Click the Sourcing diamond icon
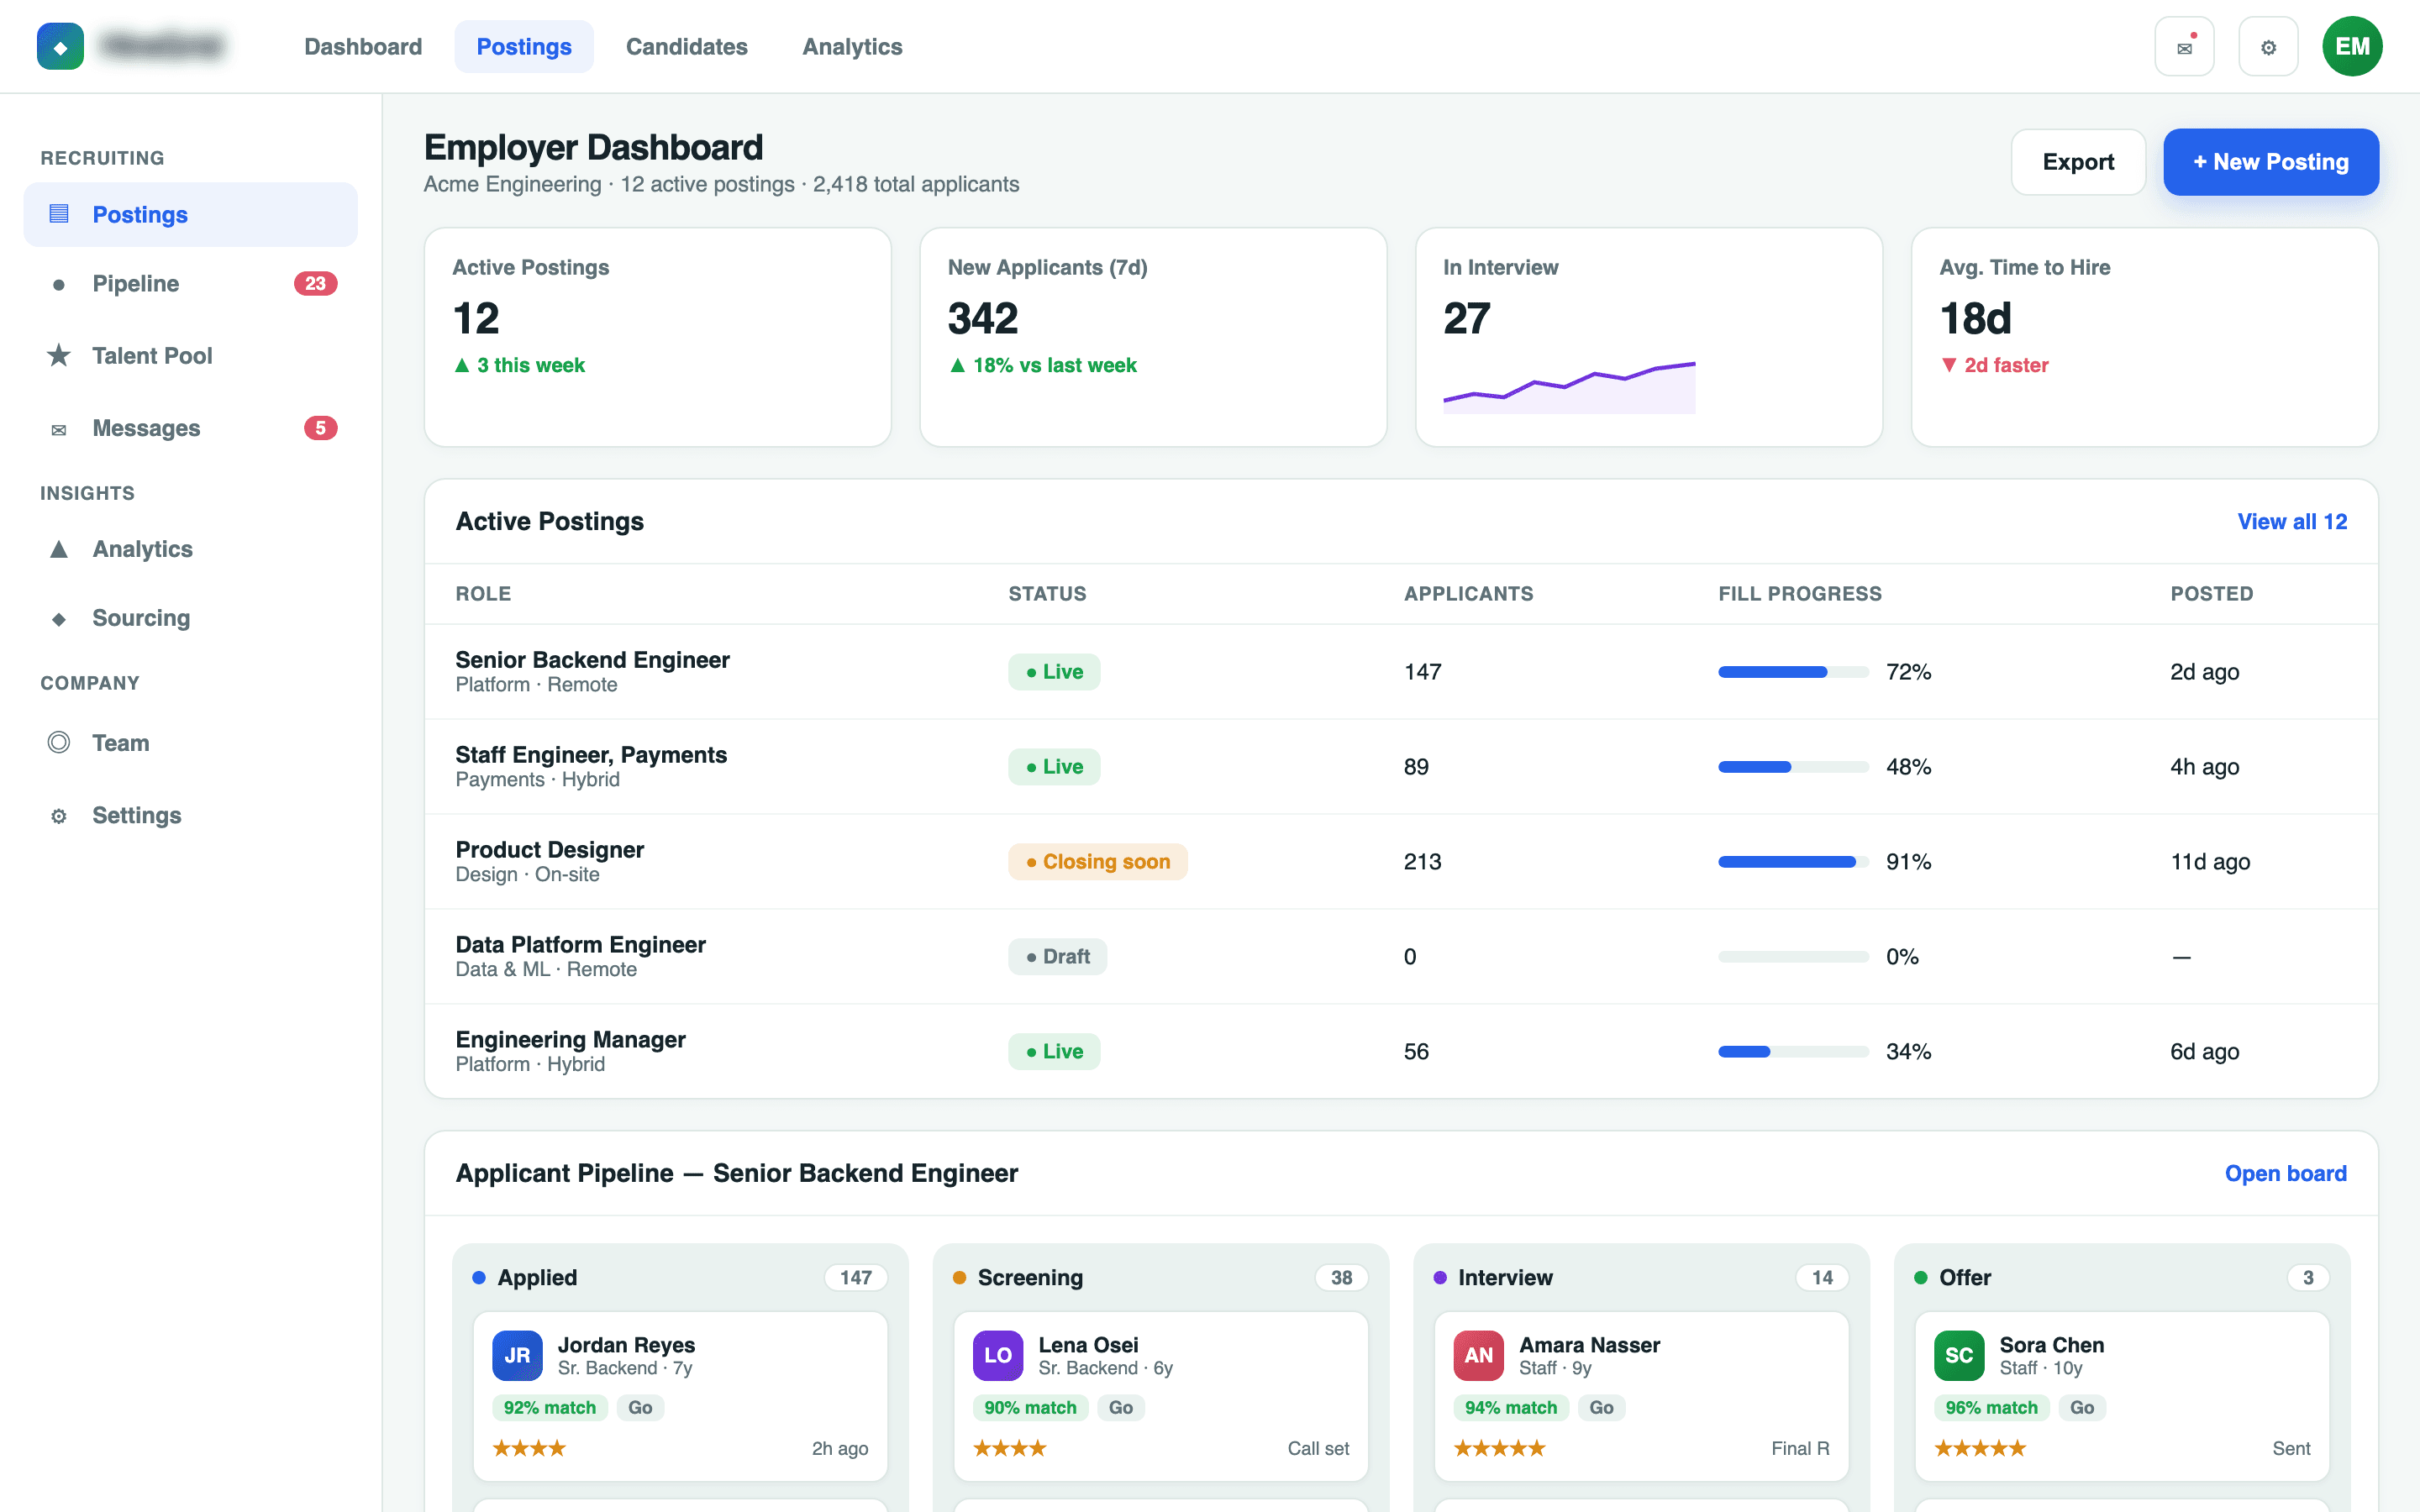This screenshot has height=1512, width=2420. 59,619
